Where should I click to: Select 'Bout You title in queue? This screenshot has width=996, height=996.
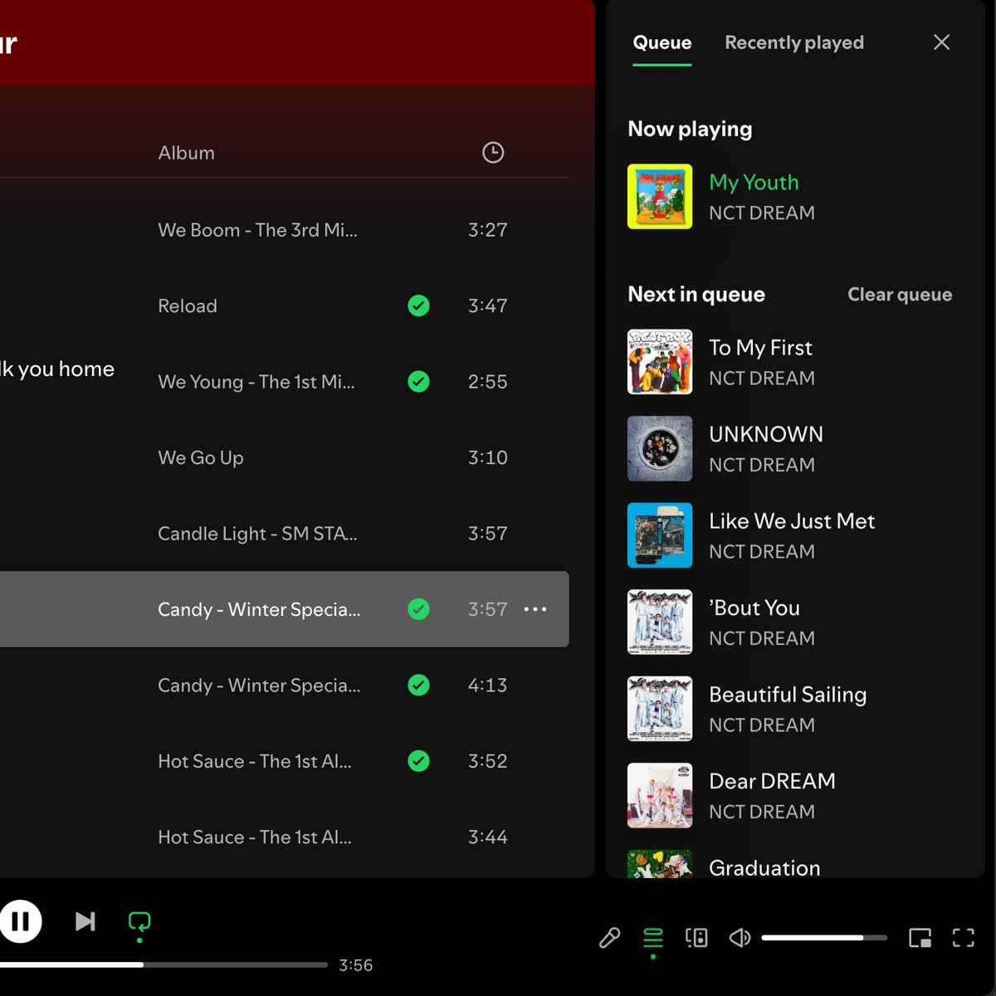click(754, 608)
